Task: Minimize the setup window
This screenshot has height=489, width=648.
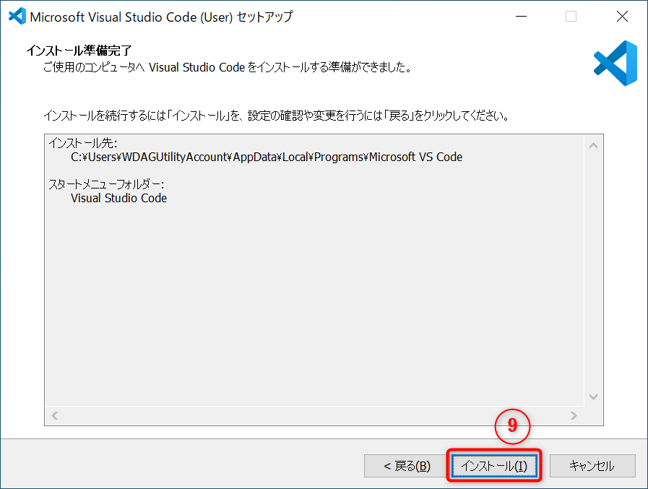Action: 521,17
